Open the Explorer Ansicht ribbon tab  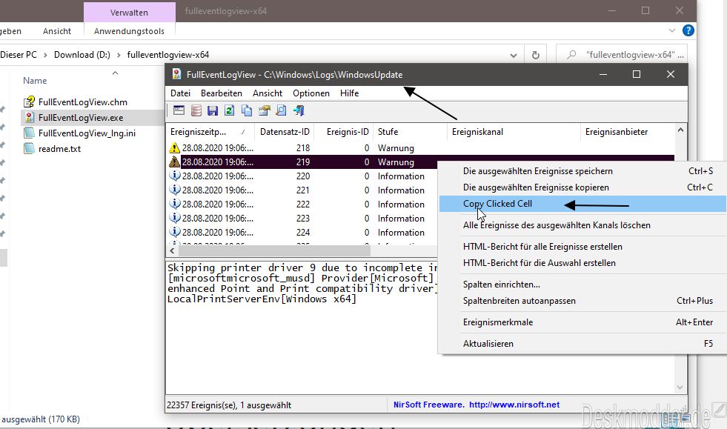tap(57, 31)
